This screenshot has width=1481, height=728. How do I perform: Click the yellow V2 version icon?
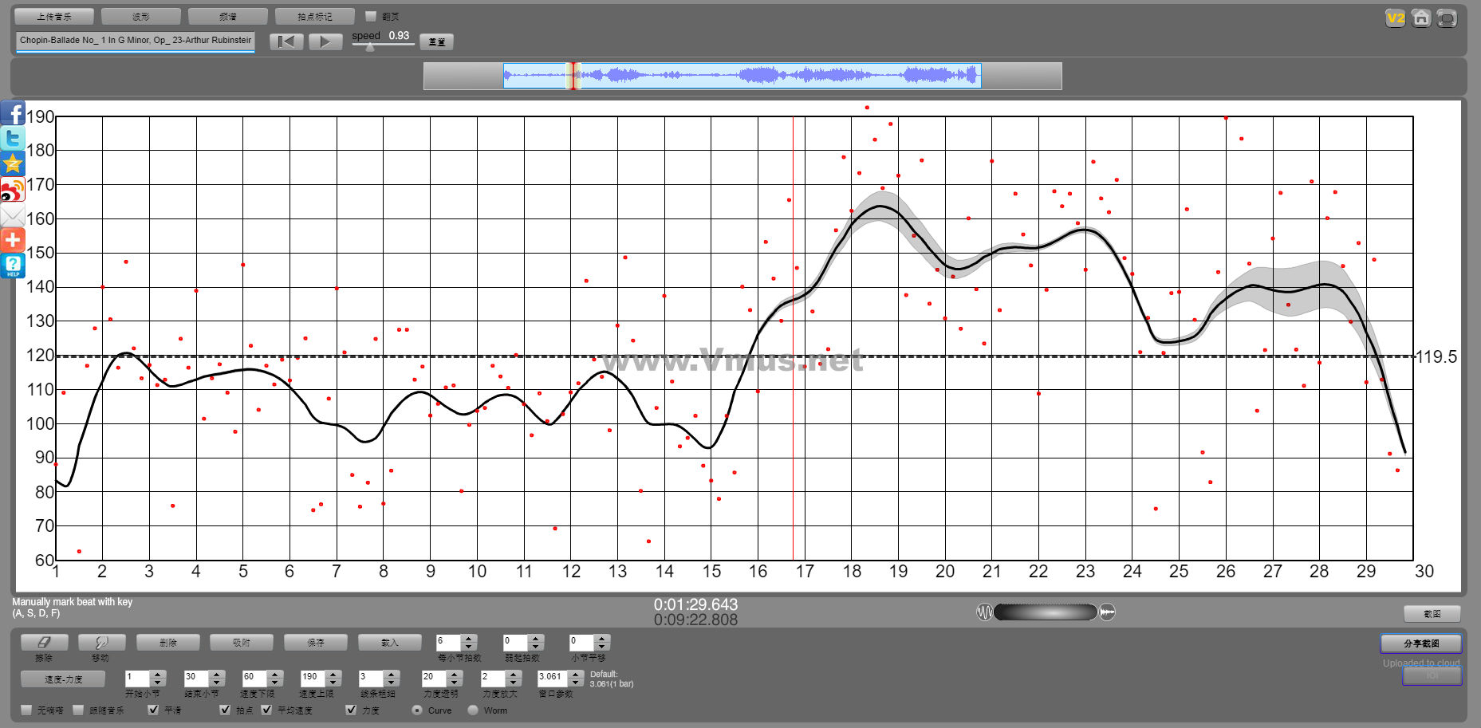tap(1396, 18)
